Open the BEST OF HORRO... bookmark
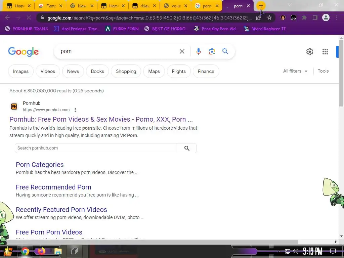Viewport: 344px width, 258px height. click(x=166, y=29)
